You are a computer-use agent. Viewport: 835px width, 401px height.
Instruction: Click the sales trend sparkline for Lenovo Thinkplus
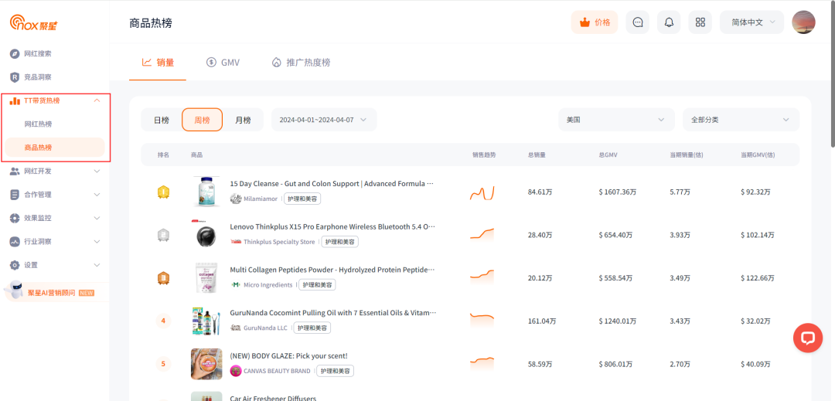[482, 235]
